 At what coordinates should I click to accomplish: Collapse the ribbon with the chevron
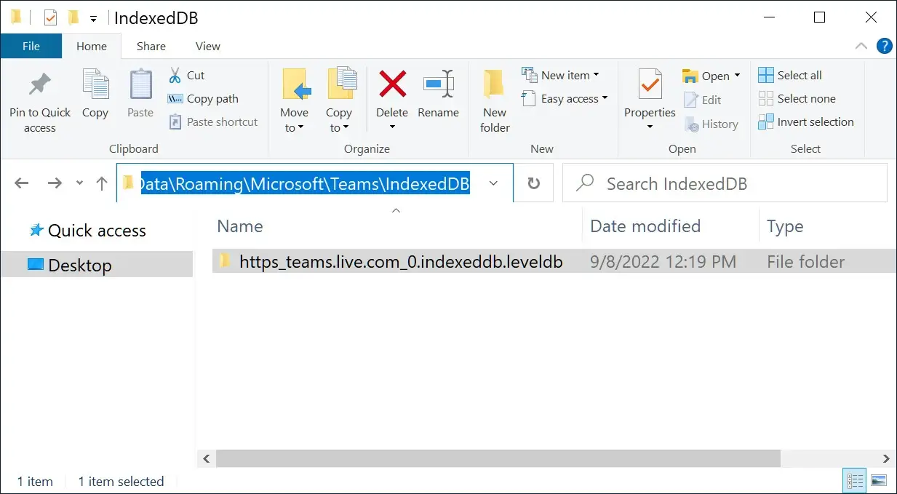tap(861, 46)
